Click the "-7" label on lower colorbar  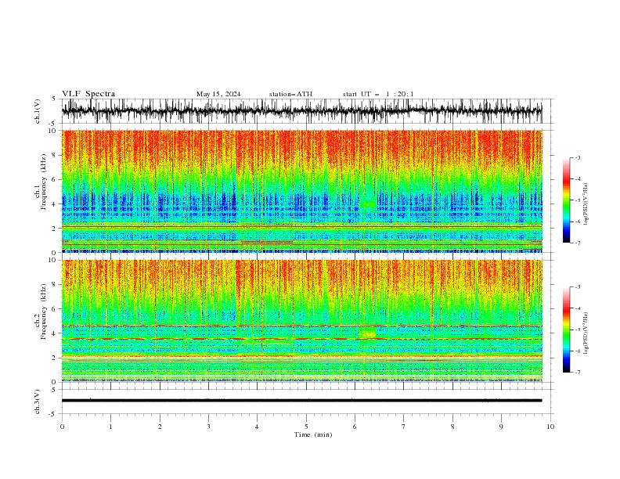578,372
